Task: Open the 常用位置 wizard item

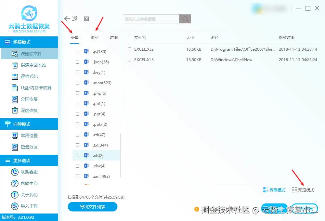Action: 25,136
